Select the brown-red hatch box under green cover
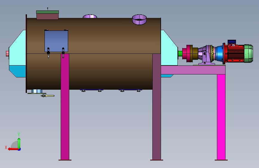Viewport: 259px width, 168px height. click(x=47, y=16)
